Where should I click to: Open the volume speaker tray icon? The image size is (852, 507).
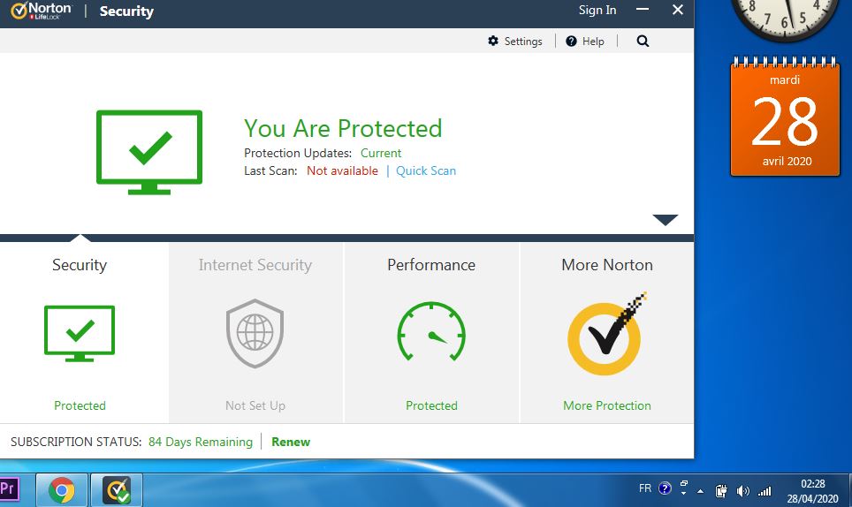(742, 491)
